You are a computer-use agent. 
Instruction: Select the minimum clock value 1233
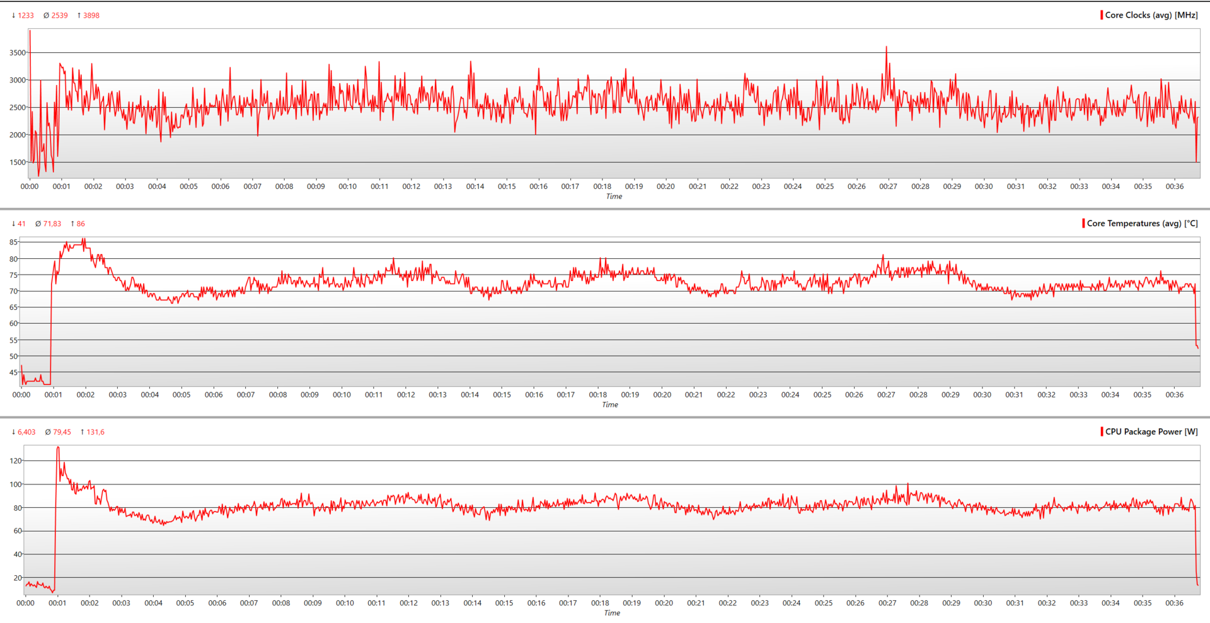click(26, 16)
